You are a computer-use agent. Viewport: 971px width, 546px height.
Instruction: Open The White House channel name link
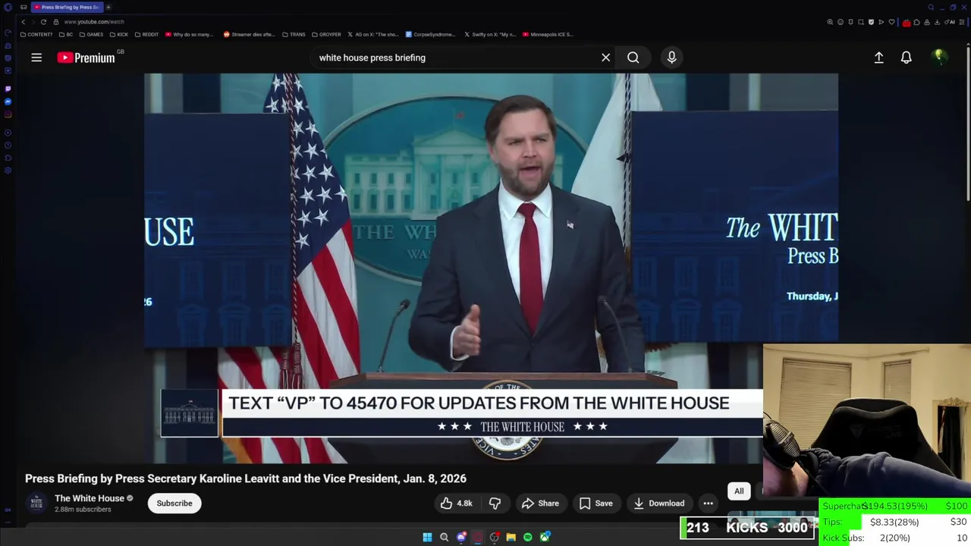coord(90,498)
